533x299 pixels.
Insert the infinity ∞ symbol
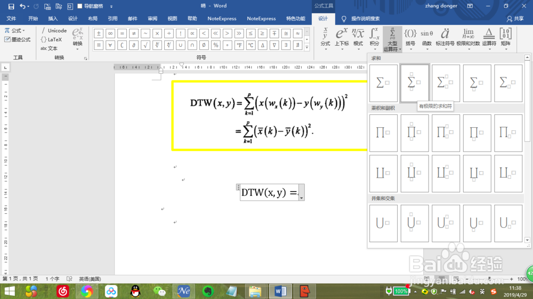click(110, 34)
